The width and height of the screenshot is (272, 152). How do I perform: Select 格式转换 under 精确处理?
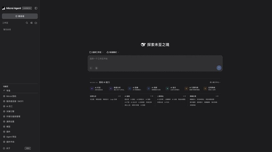tap(214, 102)
